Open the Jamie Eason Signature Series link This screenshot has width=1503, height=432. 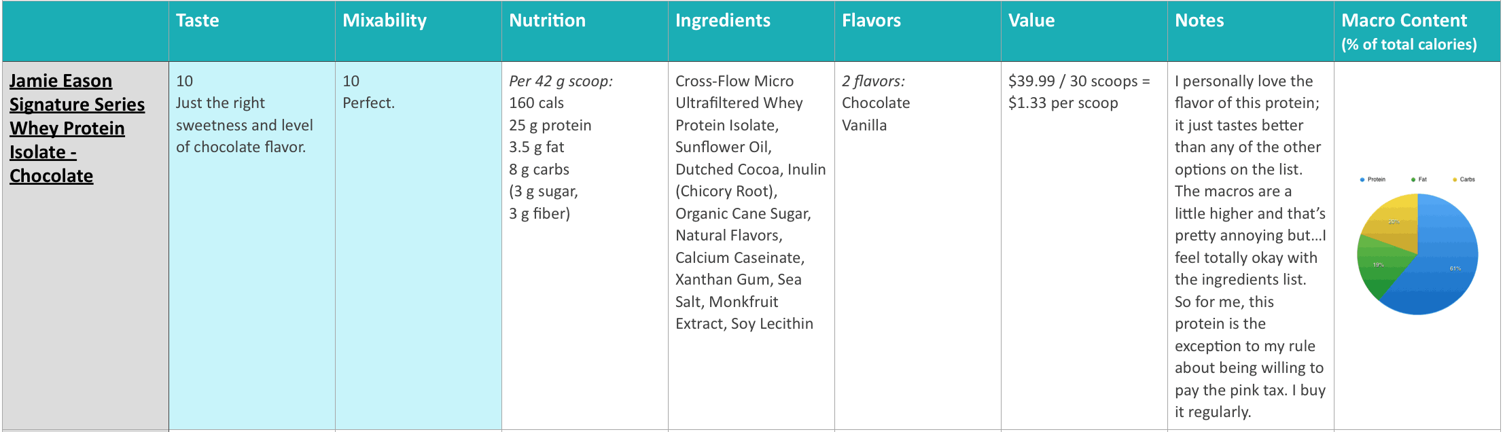(77, 128)
